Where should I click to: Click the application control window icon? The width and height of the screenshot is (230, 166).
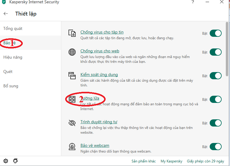[72, 75]
